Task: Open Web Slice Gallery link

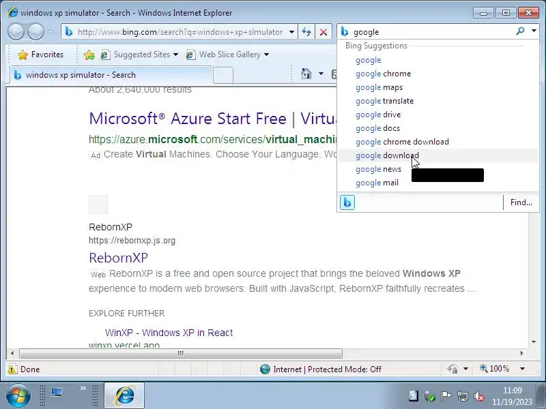Action: (224, 55)
